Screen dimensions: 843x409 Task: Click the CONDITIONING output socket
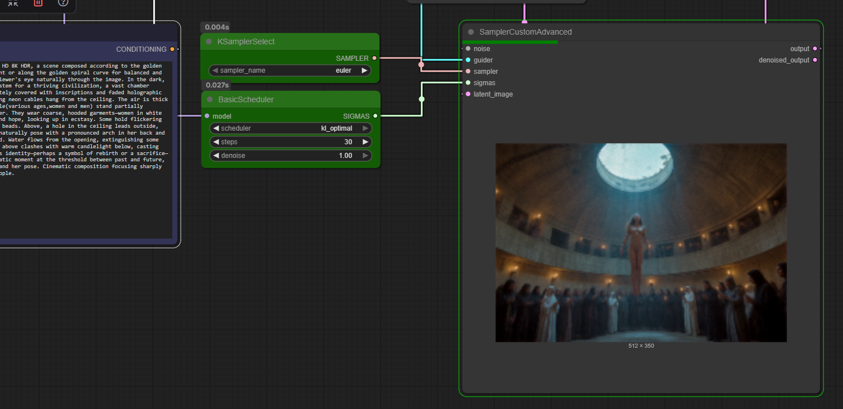(172, 49)
